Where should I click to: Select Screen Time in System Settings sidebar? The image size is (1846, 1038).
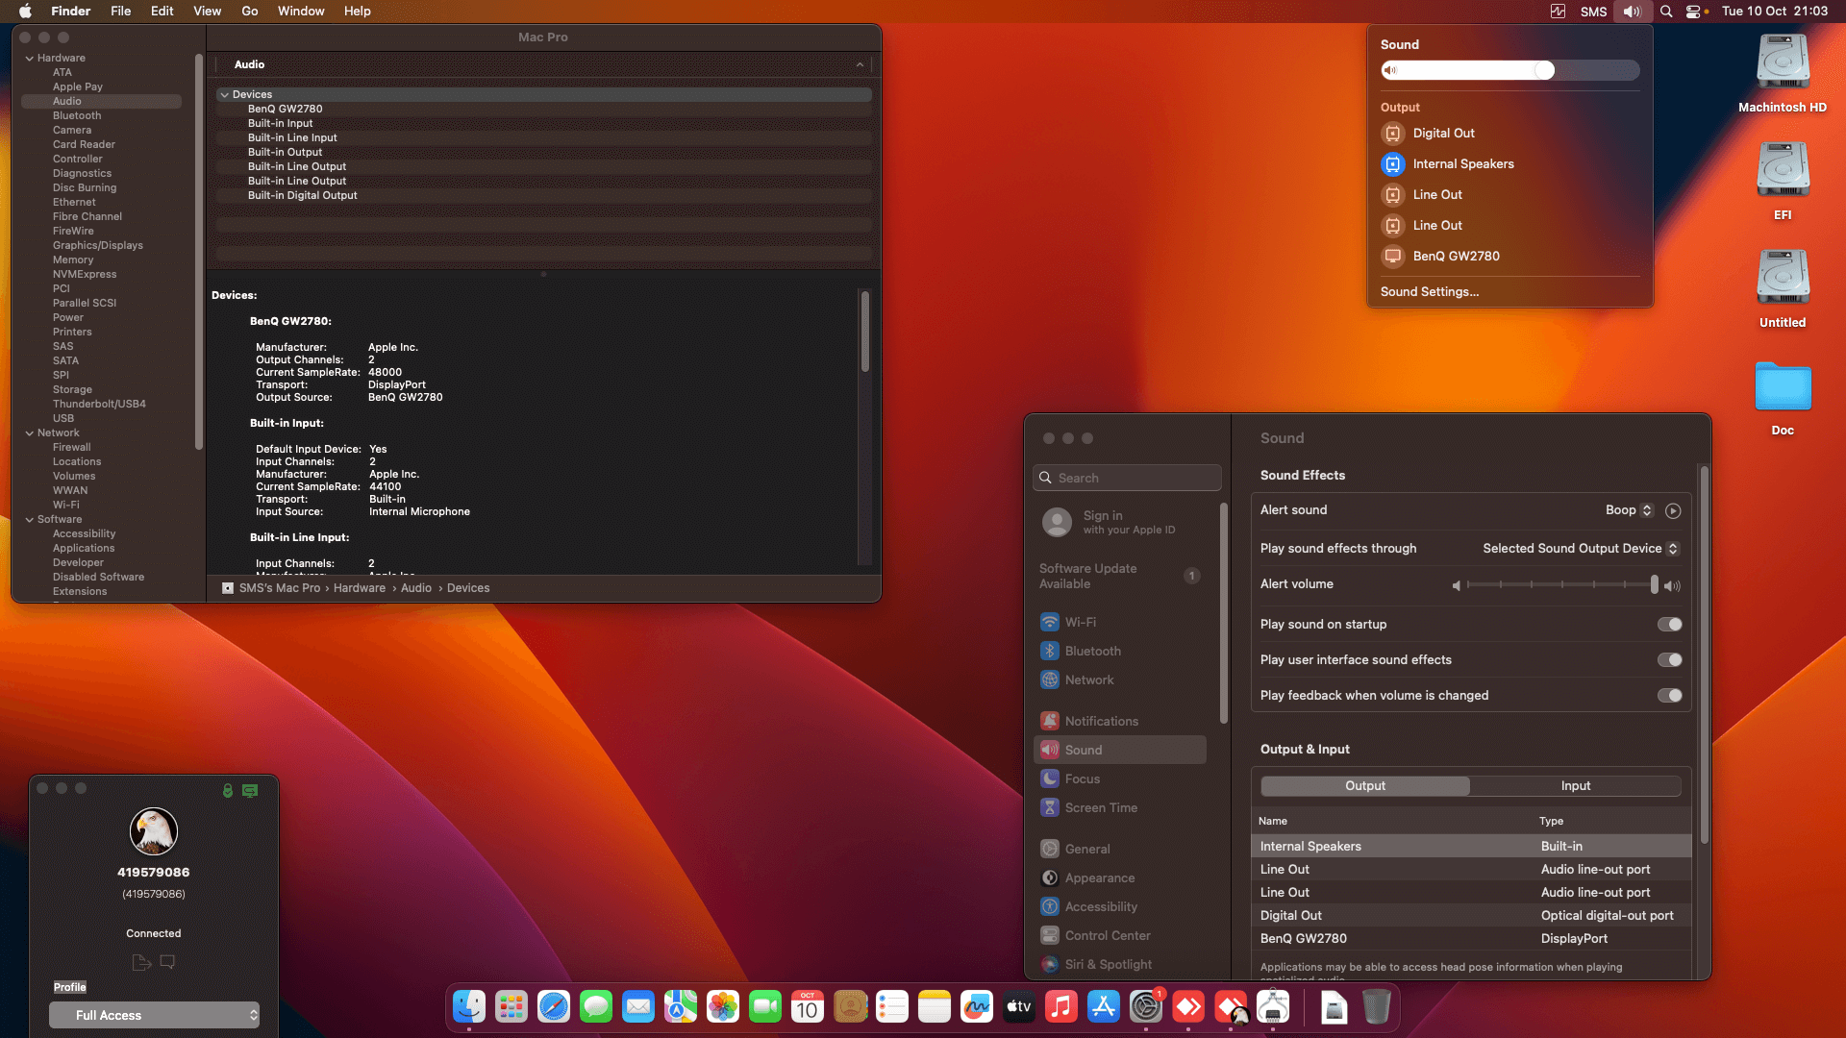pyautogui.click(x=1100, y=807)
